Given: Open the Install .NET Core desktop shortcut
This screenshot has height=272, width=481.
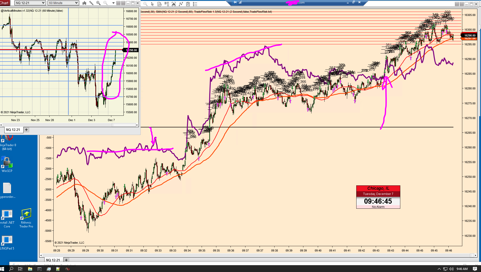Looking at the screenshot, I should tap(7, 219).
